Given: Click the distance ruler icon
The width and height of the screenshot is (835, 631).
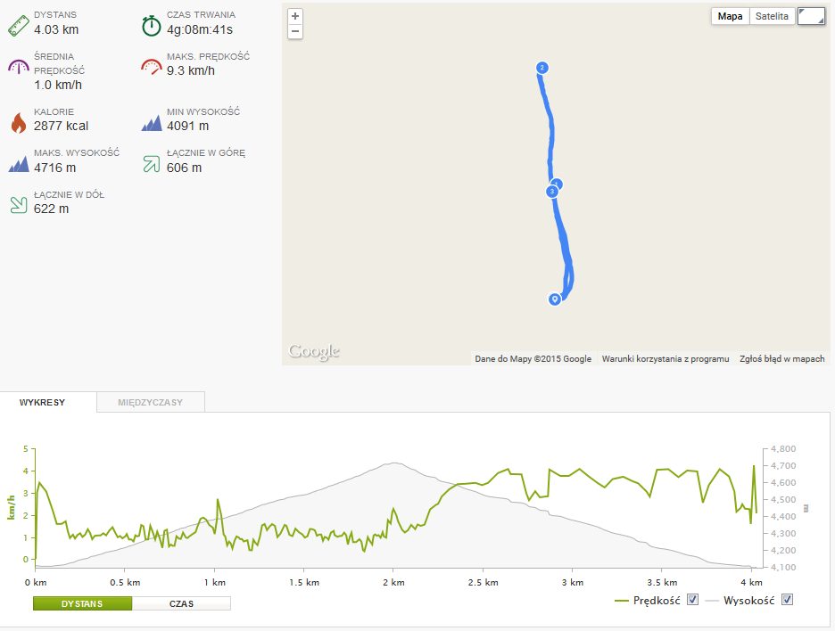Looking at the screenshot, I should pos(19,26).
